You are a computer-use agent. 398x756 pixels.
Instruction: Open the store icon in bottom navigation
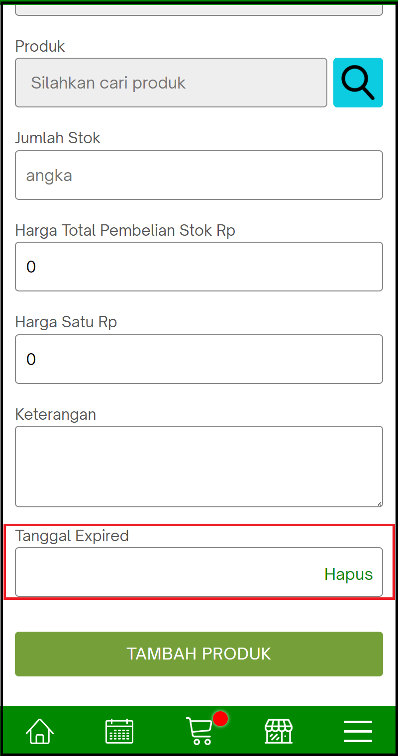click(x=279, y=731)
